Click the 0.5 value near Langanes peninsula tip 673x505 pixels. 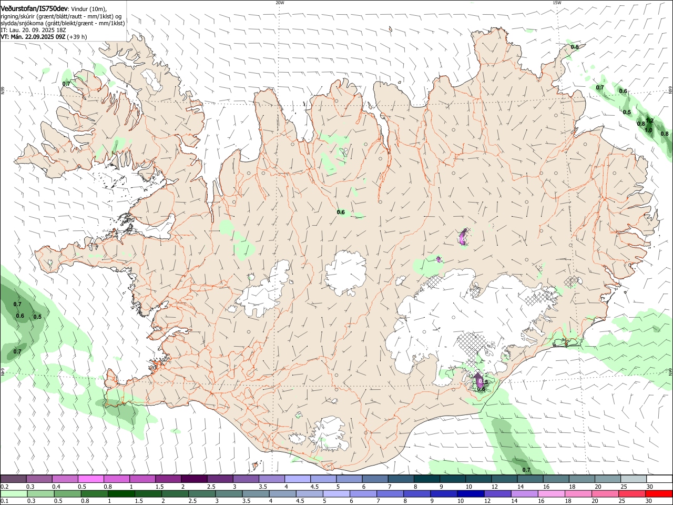[575, 47]
